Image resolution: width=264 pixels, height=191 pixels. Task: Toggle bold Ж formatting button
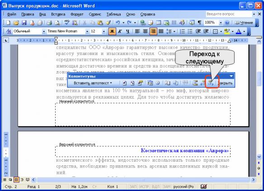112,31
